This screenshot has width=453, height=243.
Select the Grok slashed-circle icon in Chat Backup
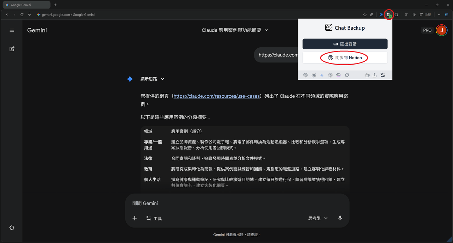(x=347, y=75)
